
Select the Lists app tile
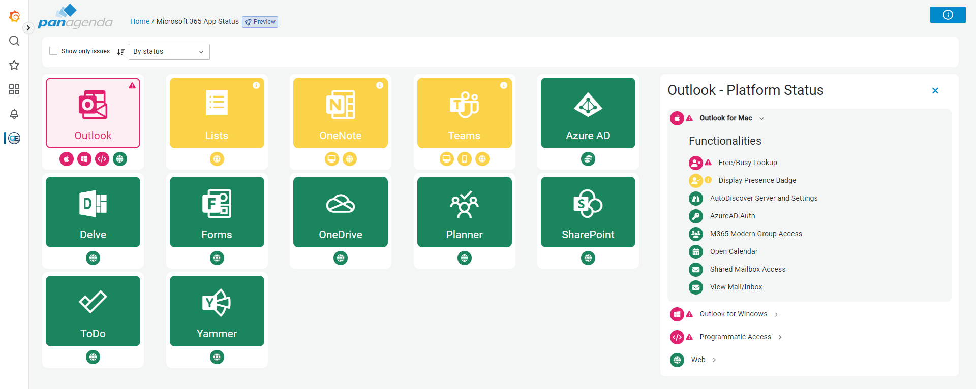click(x=217, y=113)
